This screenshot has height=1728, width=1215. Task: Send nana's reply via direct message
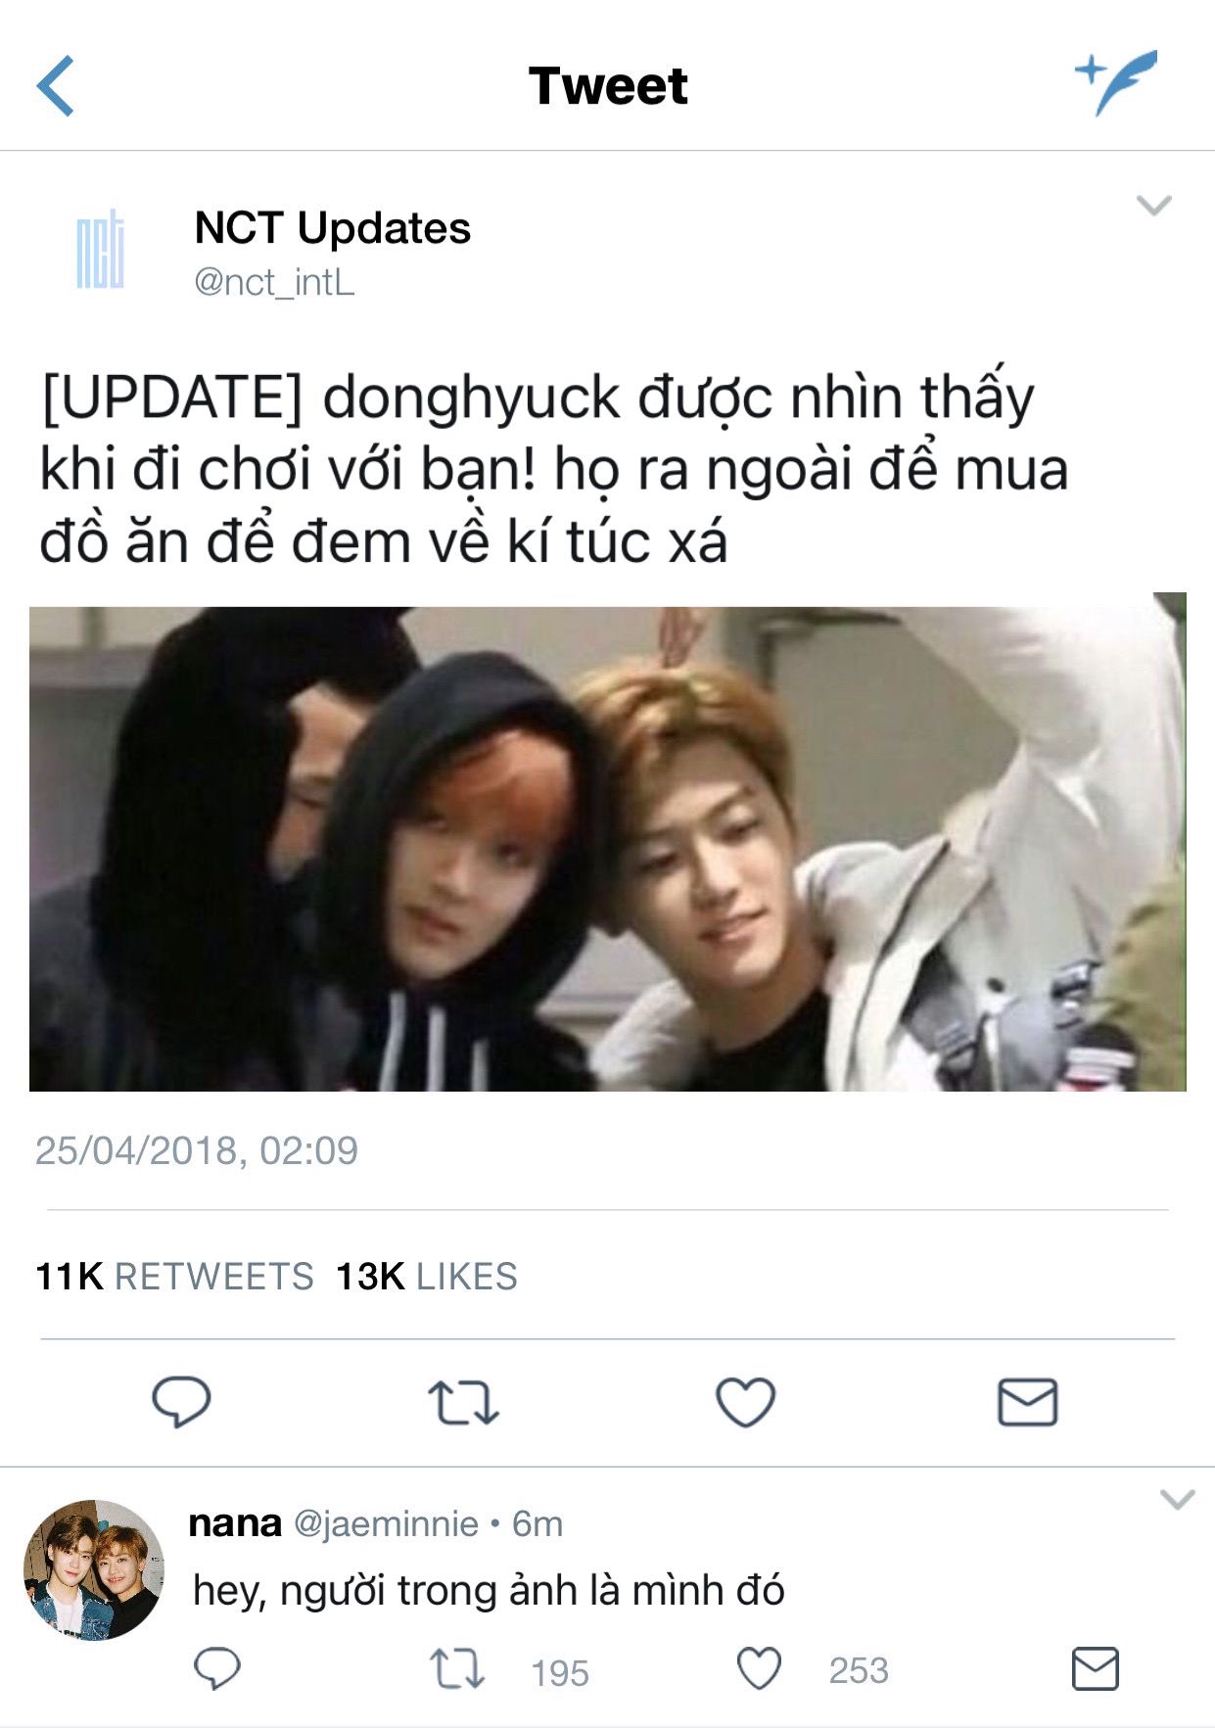click(1095, 1668)
